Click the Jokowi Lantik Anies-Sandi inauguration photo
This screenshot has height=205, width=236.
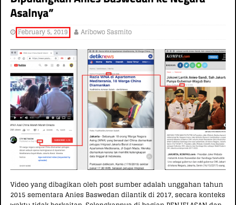(x=195, y=108)
